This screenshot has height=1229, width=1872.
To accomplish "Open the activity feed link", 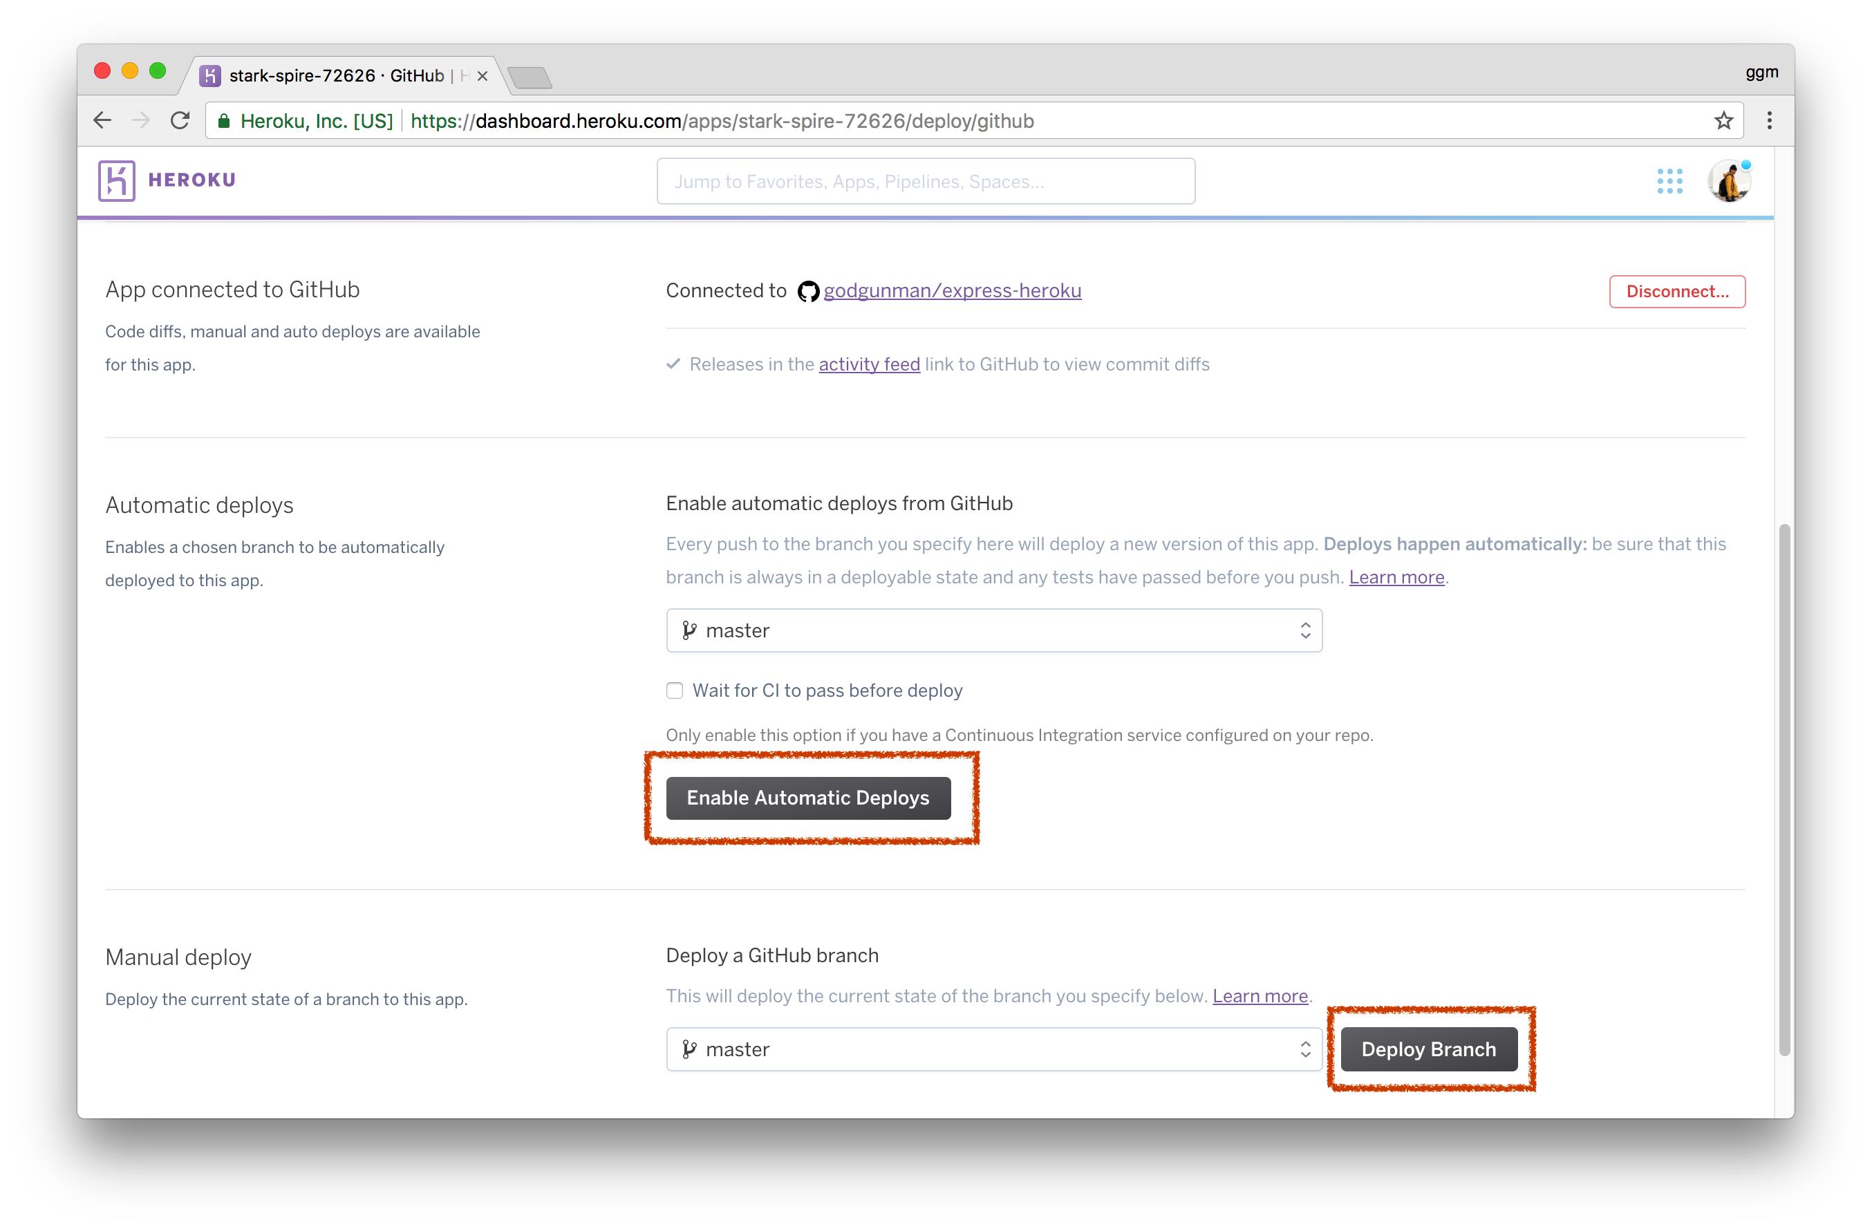I will coord(869,364).
